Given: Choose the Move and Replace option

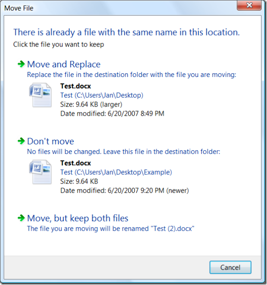Looking at the screenshot, I should pos(64,64).
